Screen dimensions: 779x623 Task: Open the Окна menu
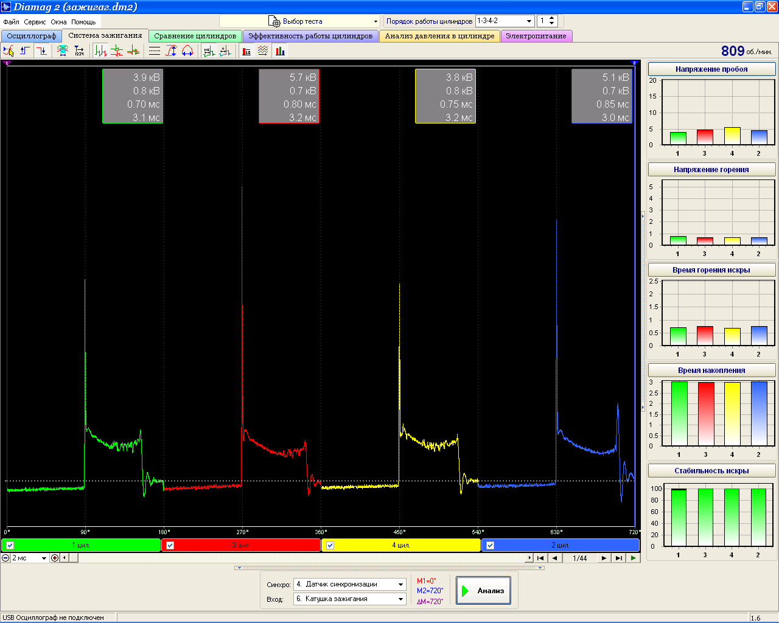pyautogui.click(x=58, y=22)
